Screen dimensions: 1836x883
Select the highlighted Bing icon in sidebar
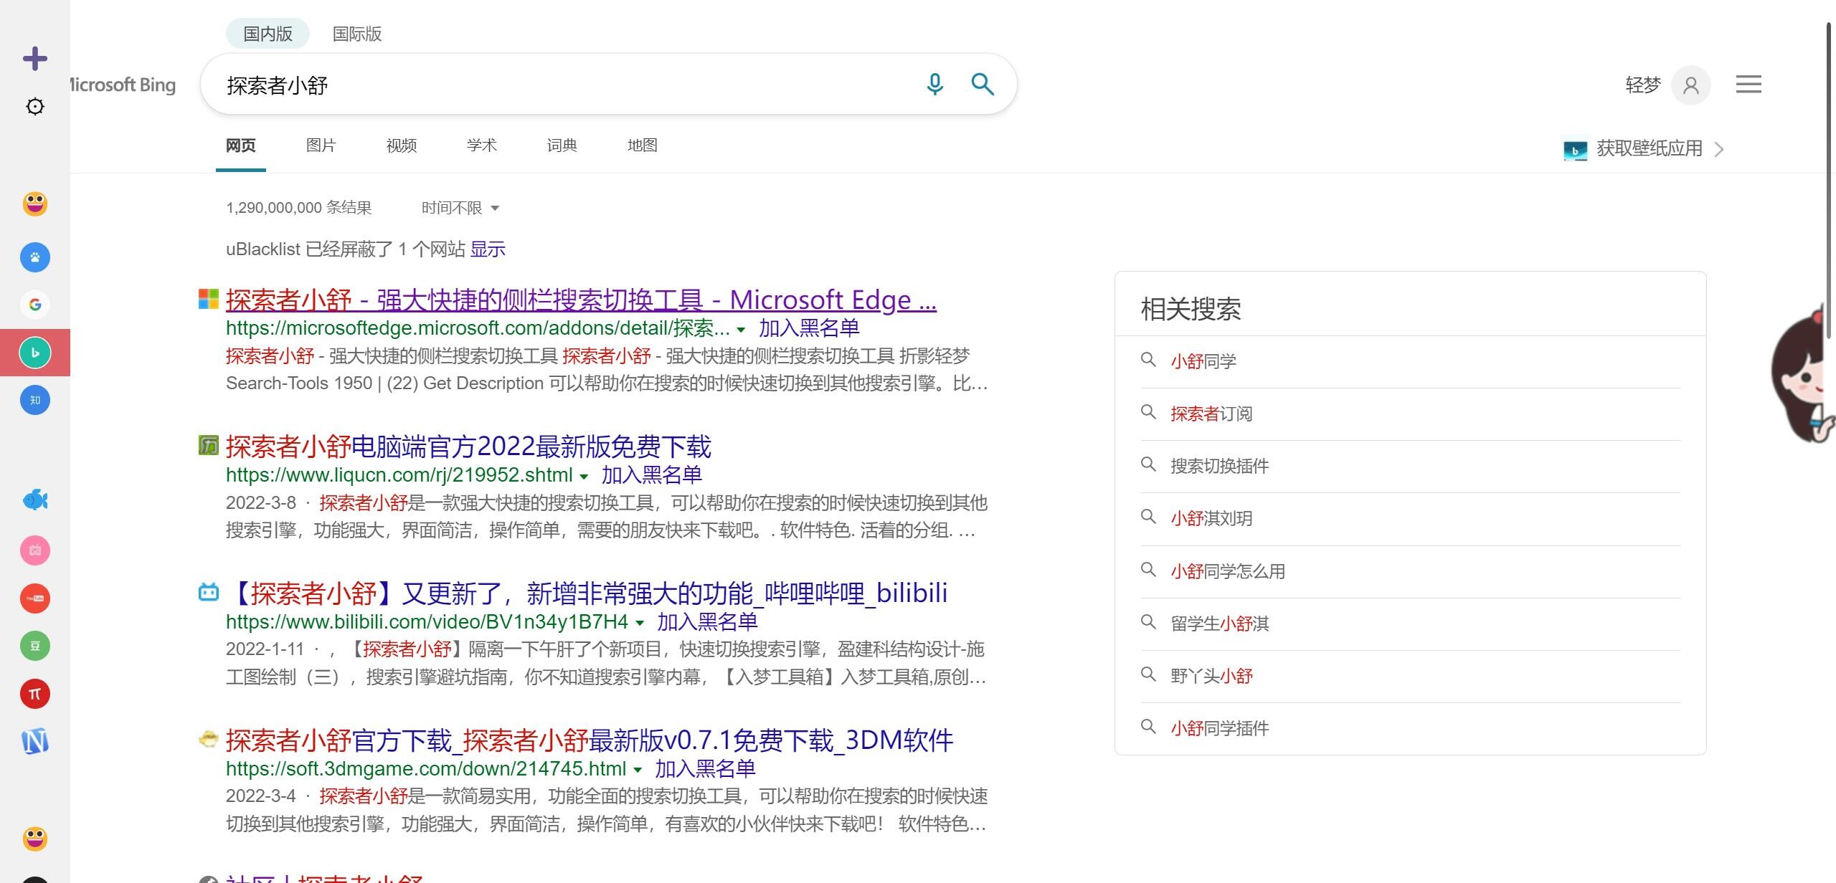pyautogui.click(x=35, y=353)
